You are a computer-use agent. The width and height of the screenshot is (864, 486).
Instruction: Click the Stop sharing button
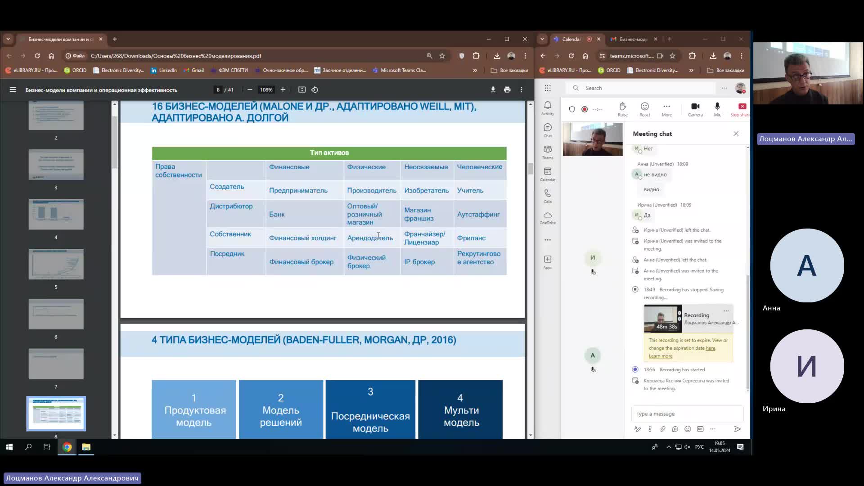tap(741, 109)
